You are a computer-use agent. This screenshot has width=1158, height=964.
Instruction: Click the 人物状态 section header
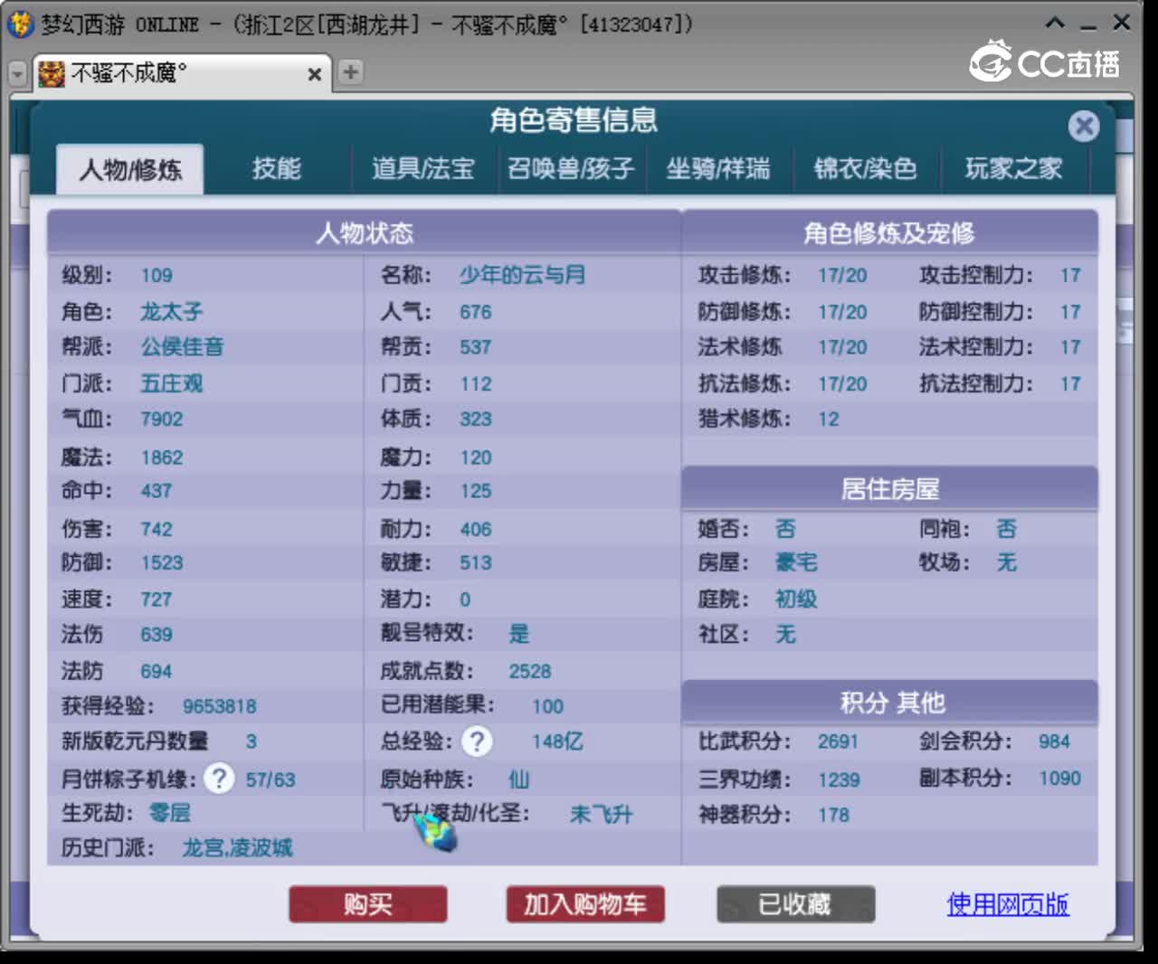click(x=364, y=233)
